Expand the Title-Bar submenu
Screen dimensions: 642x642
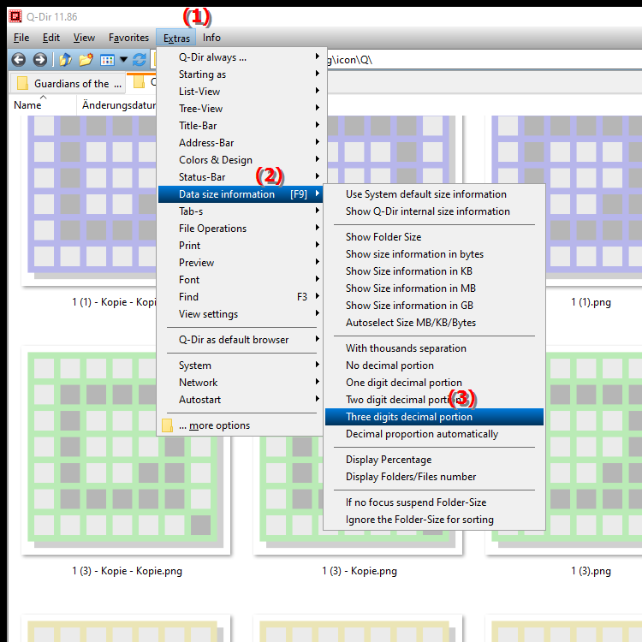coord(241,126)
